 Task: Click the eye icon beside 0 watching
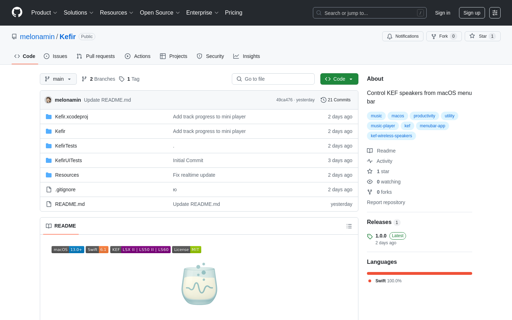370,182
